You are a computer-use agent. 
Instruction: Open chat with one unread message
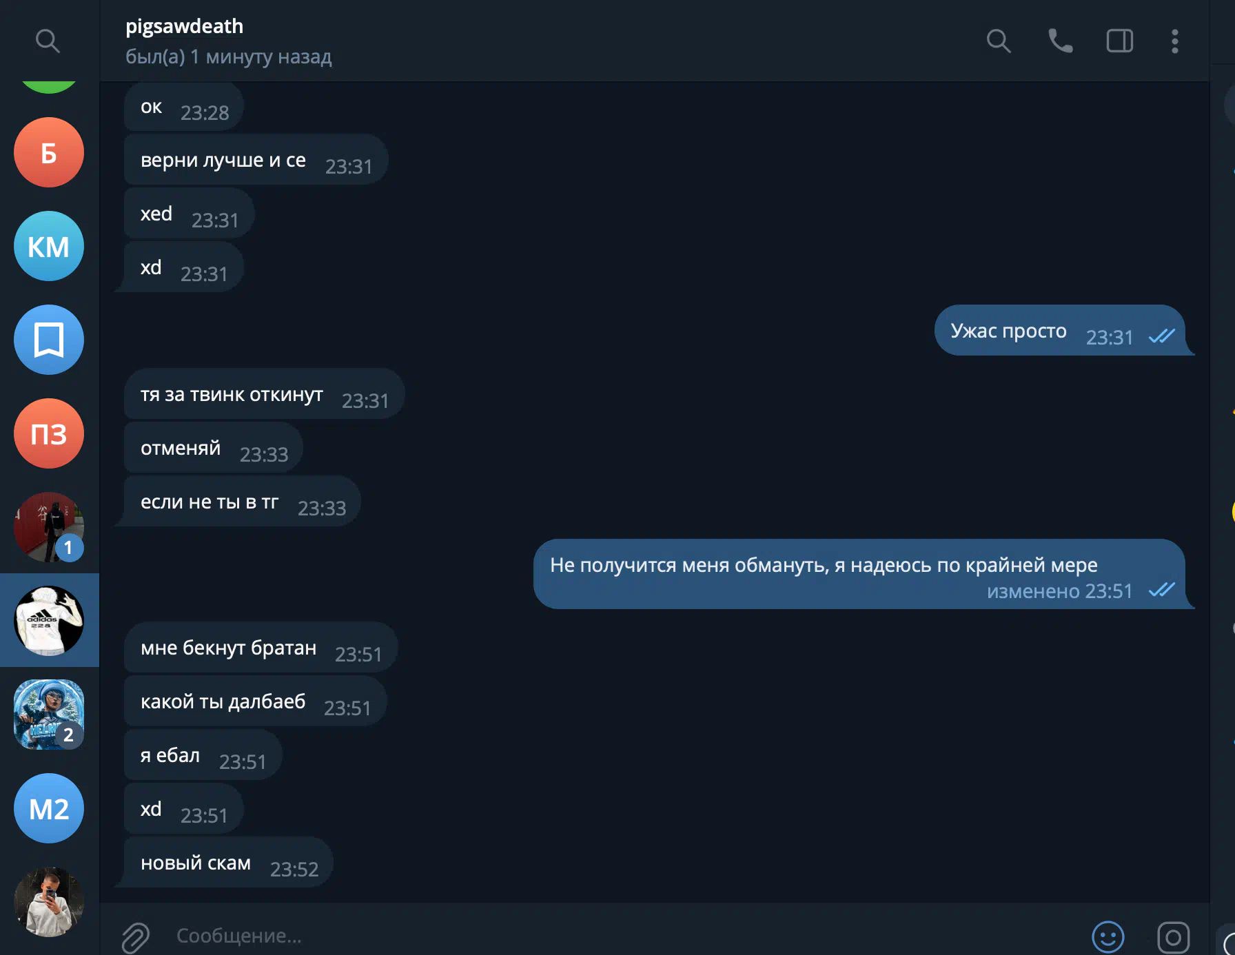[49, 527]
